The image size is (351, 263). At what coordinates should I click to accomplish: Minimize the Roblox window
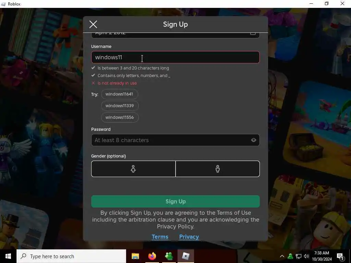tap(311, 4)
